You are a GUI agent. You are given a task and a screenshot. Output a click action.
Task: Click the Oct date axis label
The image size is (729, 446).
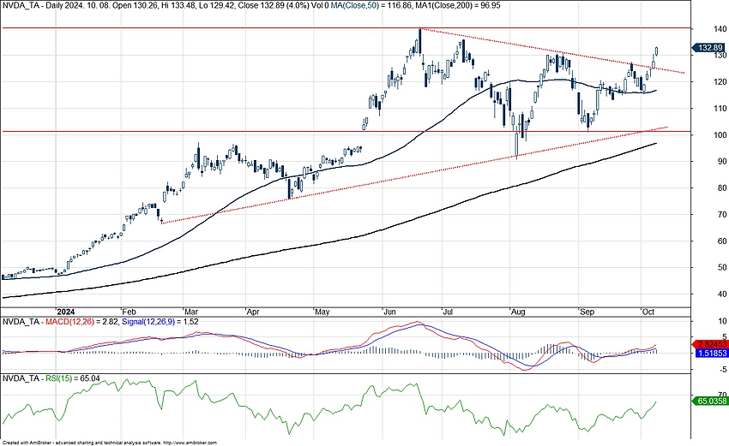[648, 312]
